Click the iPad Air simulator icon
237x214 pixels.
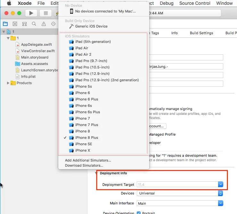tap(71, 48)
